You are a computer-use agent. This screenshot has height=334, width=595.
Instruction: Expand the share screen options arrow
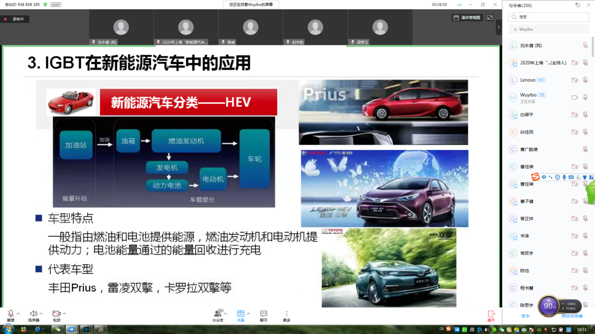coord(248,314)
